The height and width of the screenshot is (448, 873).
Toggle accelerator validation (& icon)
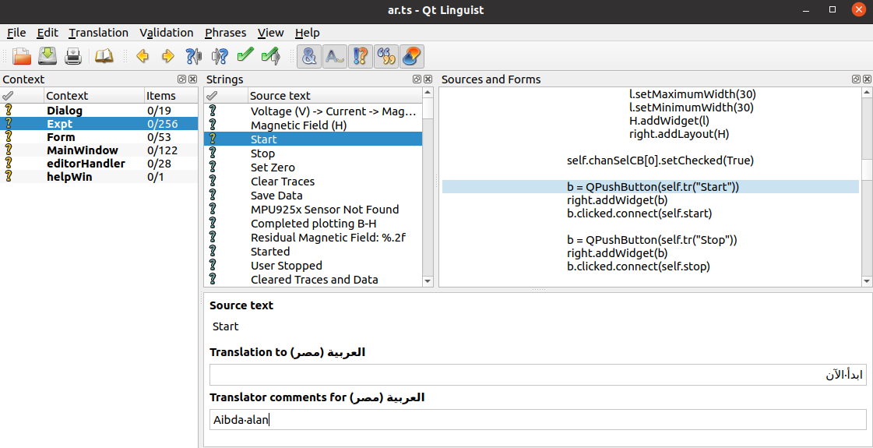click(x=309, y=56)
